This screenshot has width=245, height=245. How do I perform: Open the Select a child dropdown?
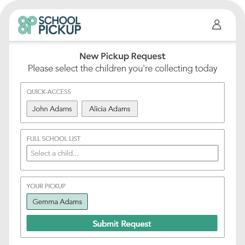point(122,153)
